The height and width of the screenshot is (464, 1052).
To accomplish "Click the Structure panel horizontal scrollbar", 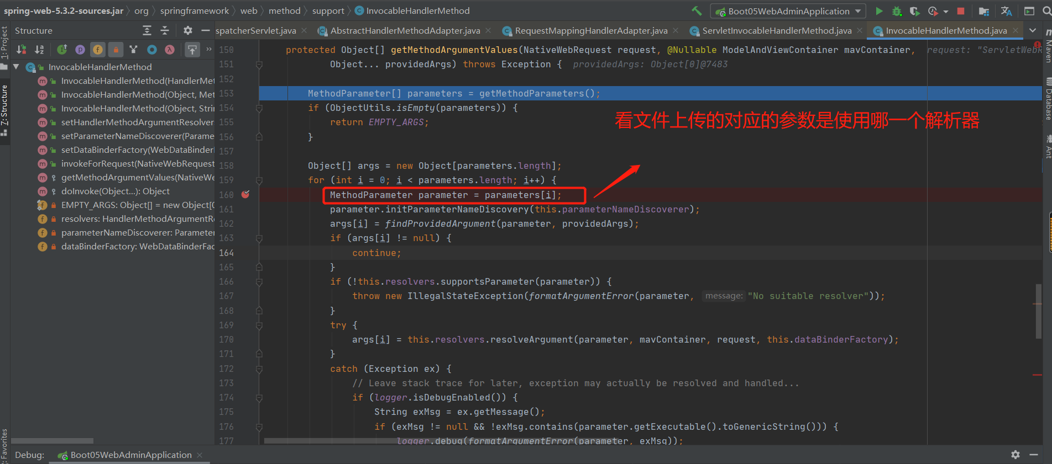I will click(53, 441).
